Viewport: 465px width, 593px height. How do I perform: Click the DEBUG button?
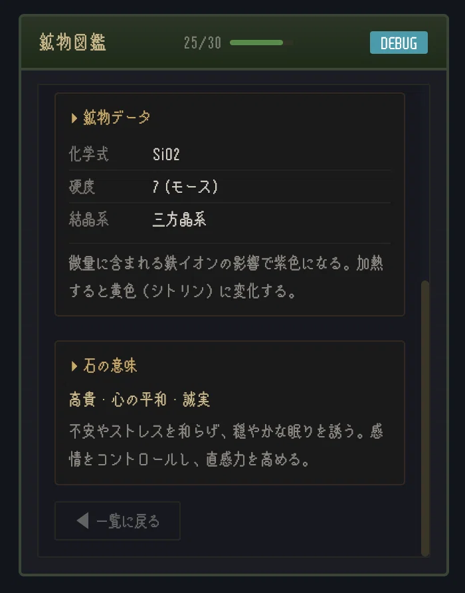tap(399, 43)
